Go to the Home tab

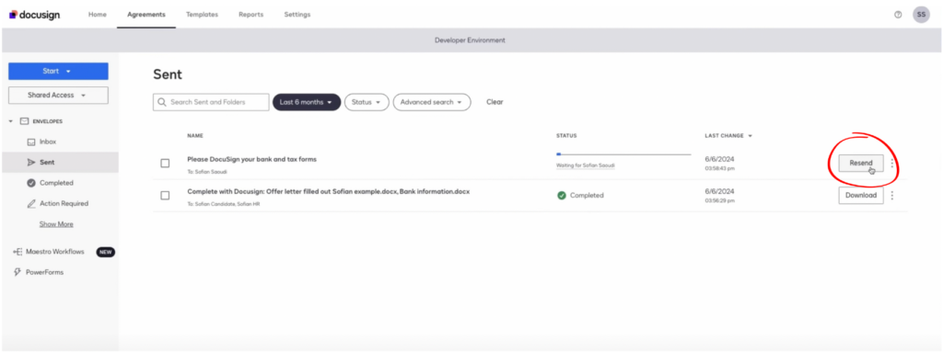[x=98, y=15]
